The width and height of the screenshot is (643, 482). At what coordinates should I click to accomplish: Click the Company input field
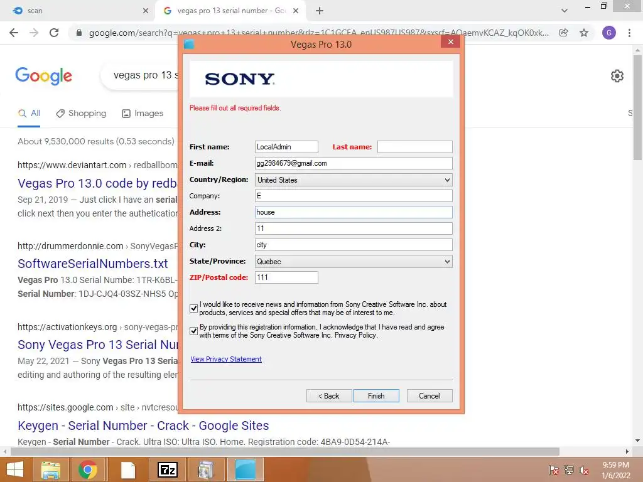click(x=354, y=196)
